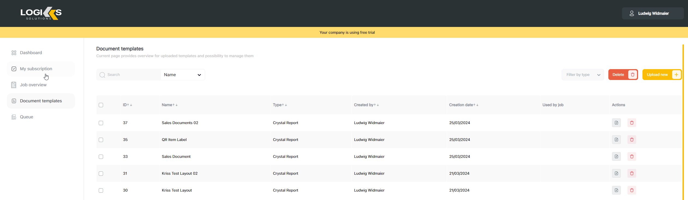This screenshot has width=688, height=200.
Task: Click trash icon for Kriss Test Layout 02
Action: point(632,173)
